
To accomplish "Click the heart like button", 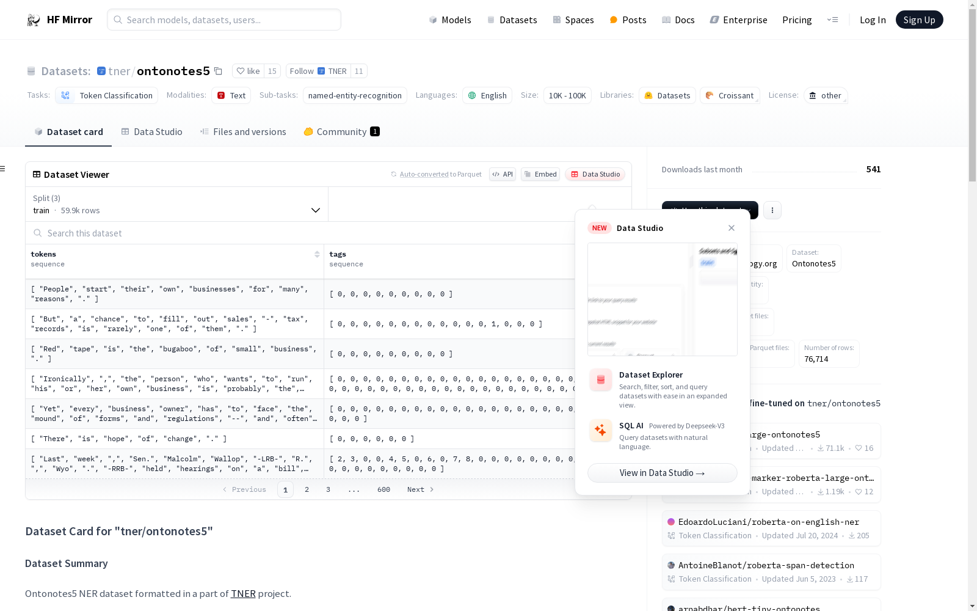I will point(249,71).
